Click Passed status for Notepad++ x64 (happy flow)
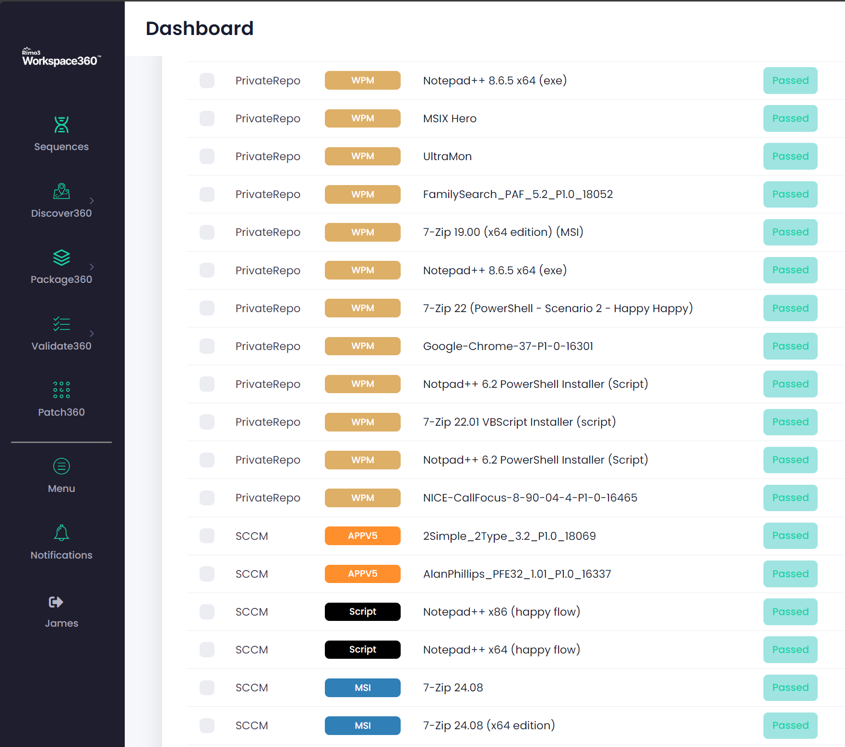This screenshot has width=845, height=747. pyautogui.click(x=790, y=650)
